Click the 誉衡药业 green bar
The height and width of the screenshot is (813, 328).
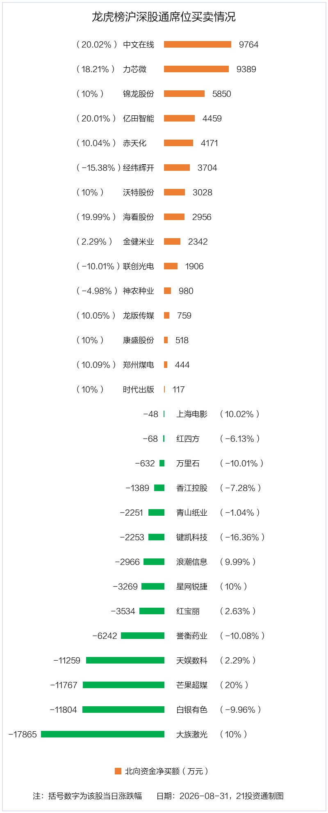coord(143,636)
